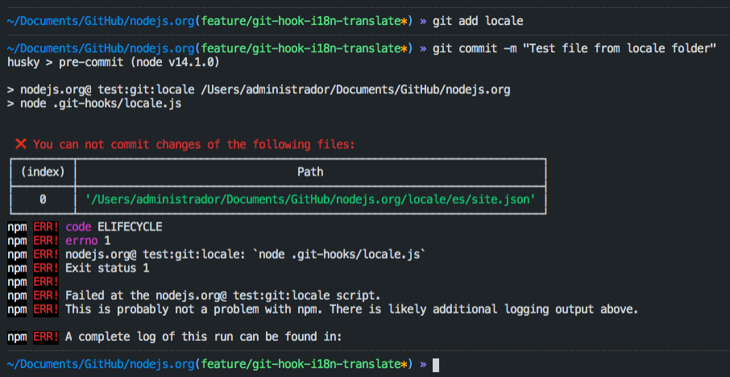730x377 pixels.
Task: Click the 'git add locale' command text
Action: click(478, 22)
